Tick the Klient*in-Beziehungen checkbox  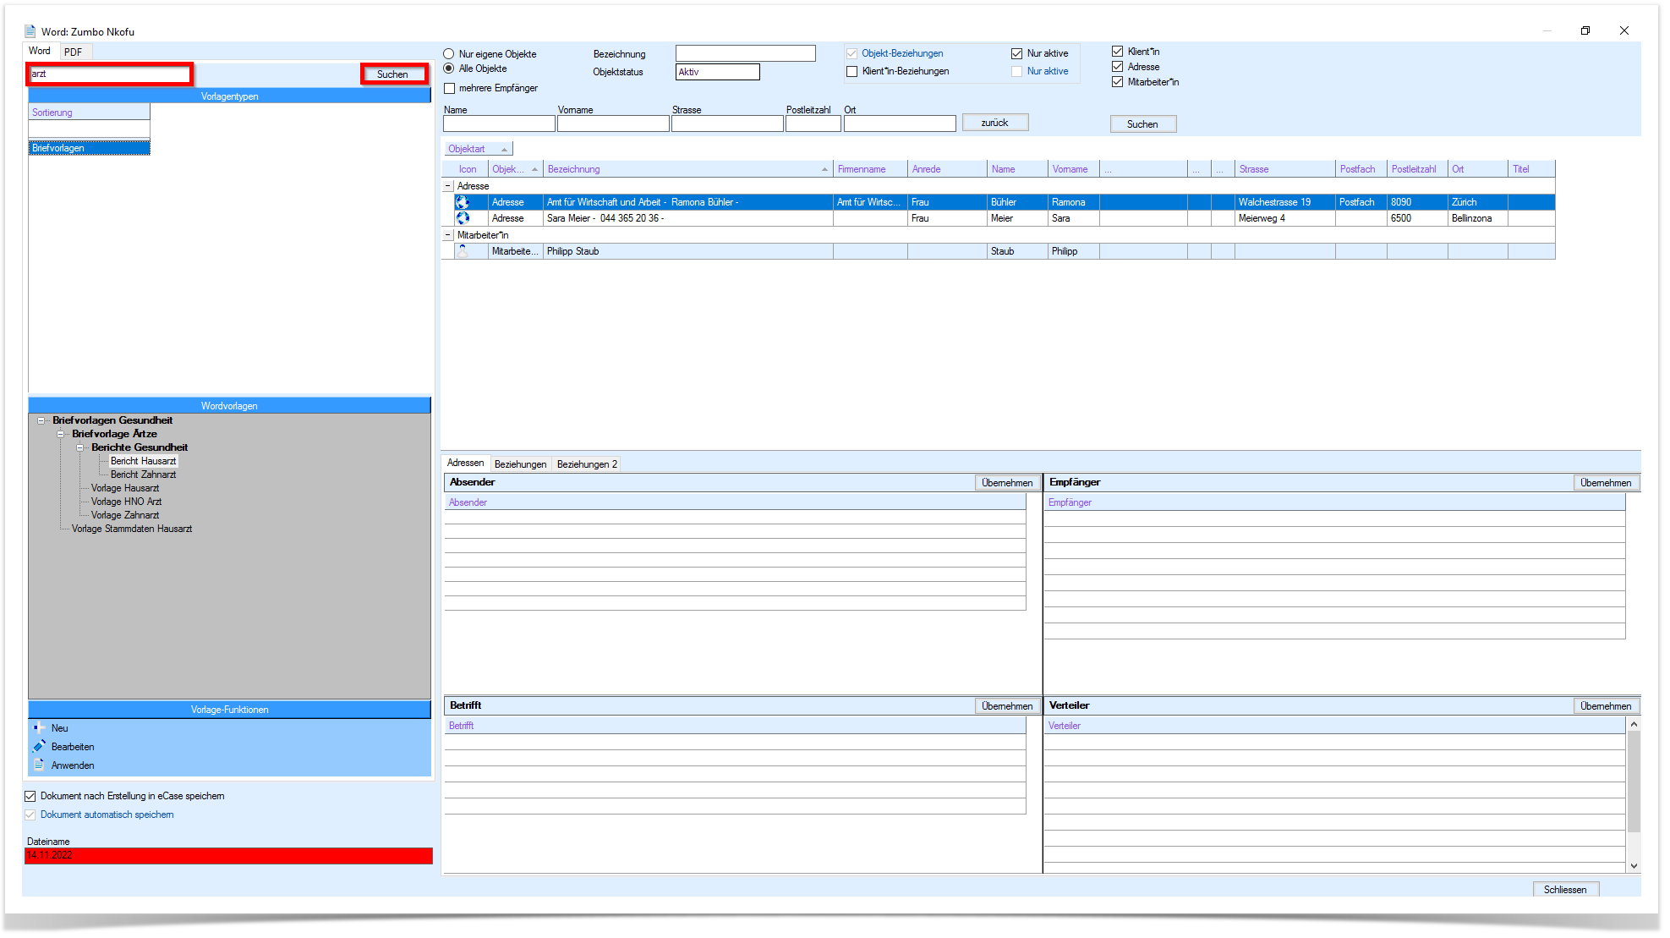pos(852,72)
